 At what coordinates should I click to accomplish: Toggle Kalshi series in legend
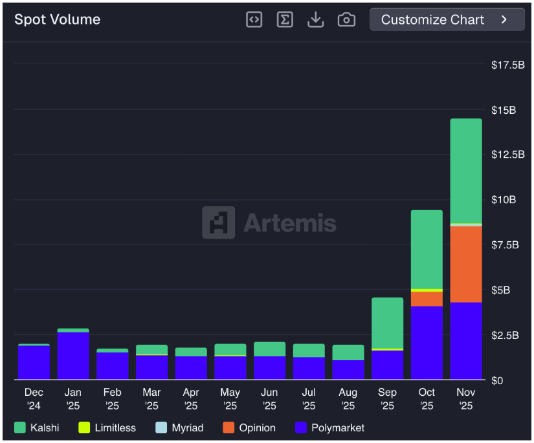(37, 427)
